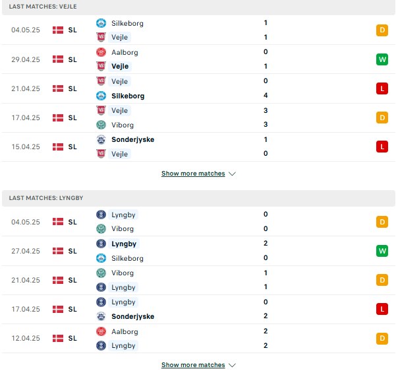Click the Denmark flag beside 21.04.25 Vejle match
The width and height of the screenshot is (396, 375).
pyautogui.click(x=58, y=88)
